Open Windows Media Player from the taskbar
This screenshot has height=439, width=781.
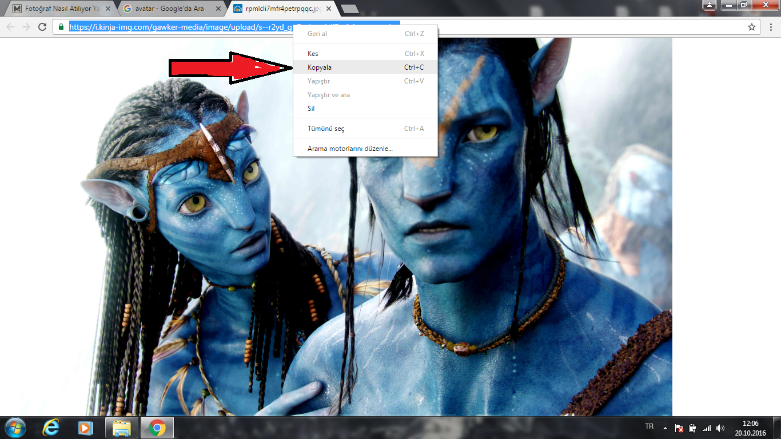click(85, 428)
